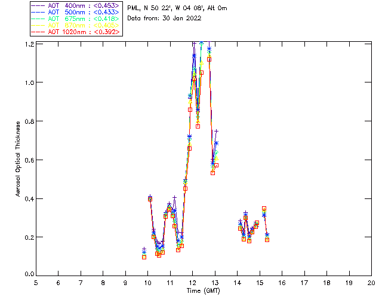382x306 pixels.
Task: Click the x-axis label 14
Action: (238, 283)
